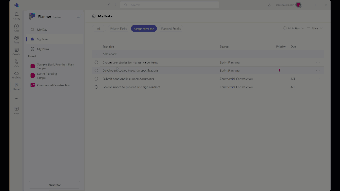This screenshot has width=340, height=191.
Task: Show more apps via ellipsis
Action: 16,99
